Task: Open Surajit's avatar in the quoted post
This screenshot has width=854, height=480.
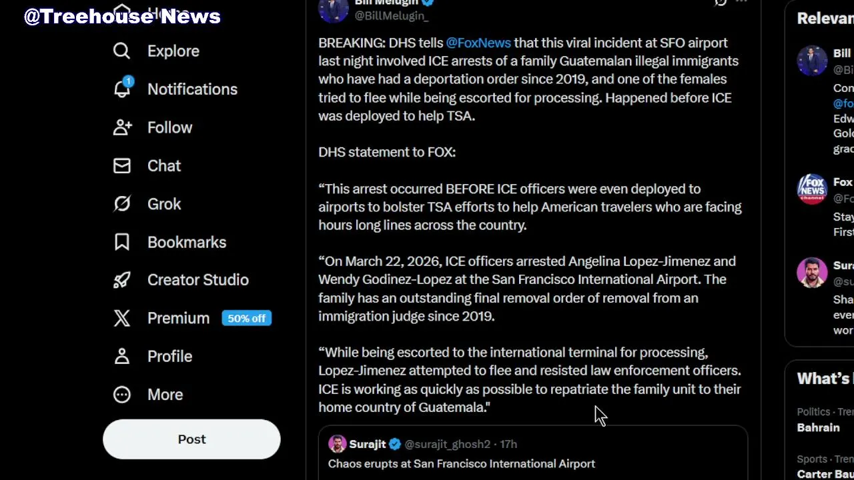Action: pos(337,444)
